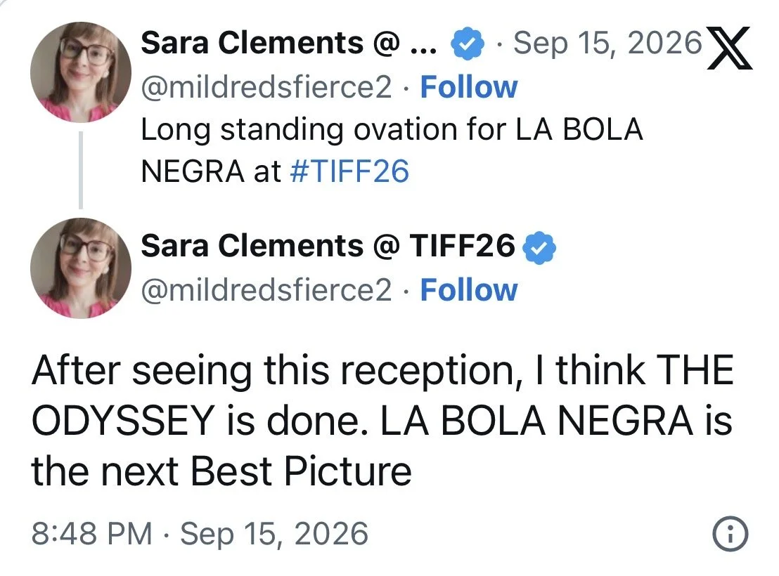Click the thread connector line between avatars

click(81, 170)
